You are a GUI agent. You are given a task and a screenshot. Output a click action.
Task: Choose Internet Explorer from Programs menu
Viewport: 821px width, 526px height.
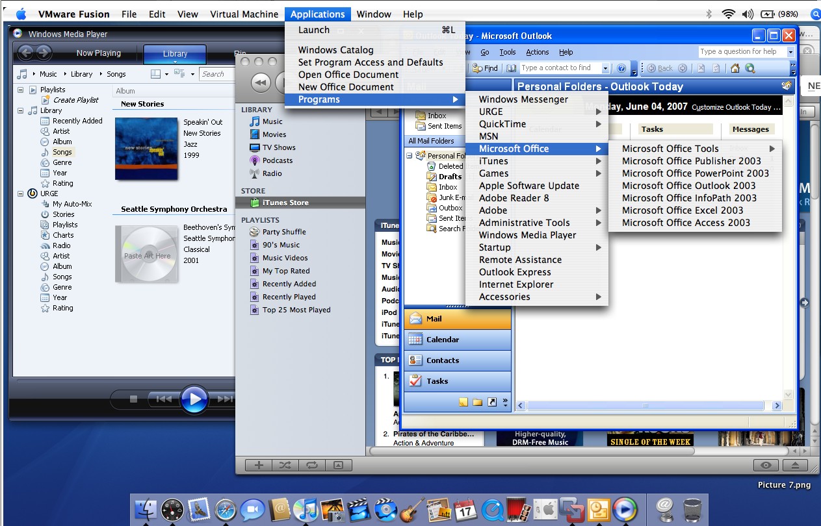[x=537, y=284]
